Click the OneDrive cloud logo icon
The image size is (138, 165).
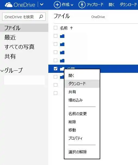[x=9, y=5]
